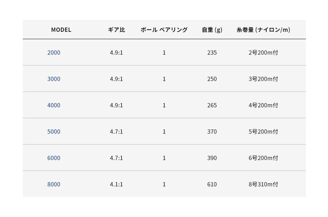The height and width of the screenshot is (217, 328).
Task: Select the 390 weight cell
Action: click(212, 158)
